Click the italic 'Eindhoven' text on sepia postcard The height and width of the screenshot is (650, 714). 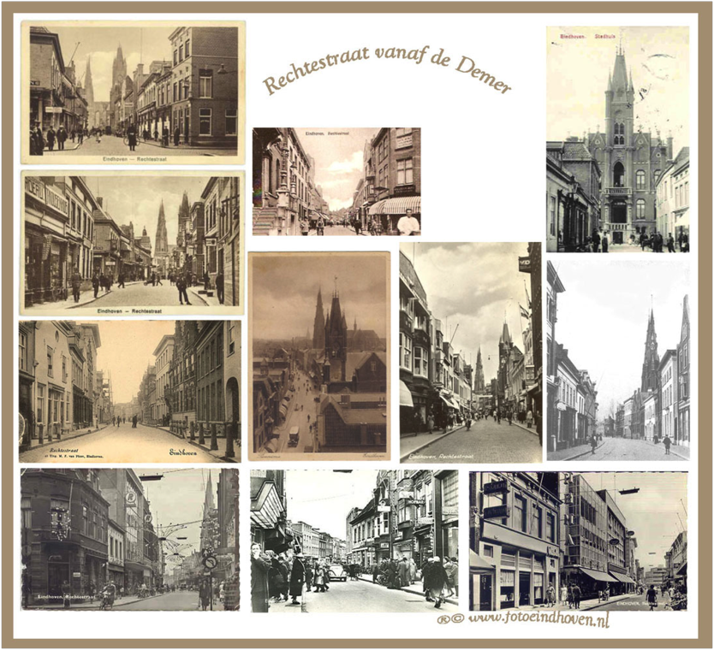(182, 452)
